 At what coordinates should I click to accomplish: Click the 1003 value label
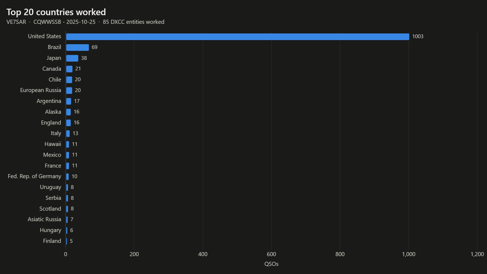(x=418, y=37)
